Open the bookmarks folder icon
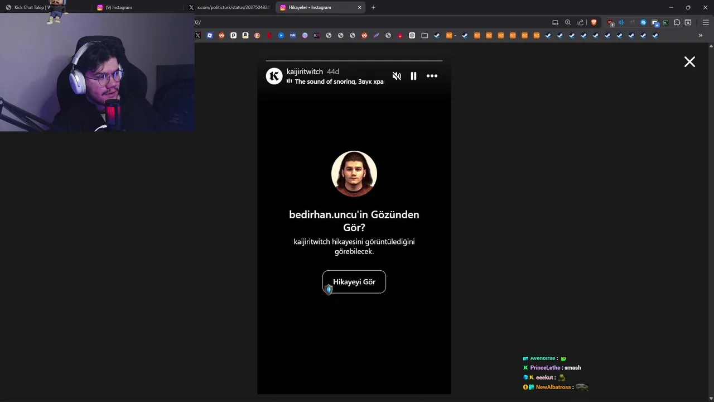 424,35
